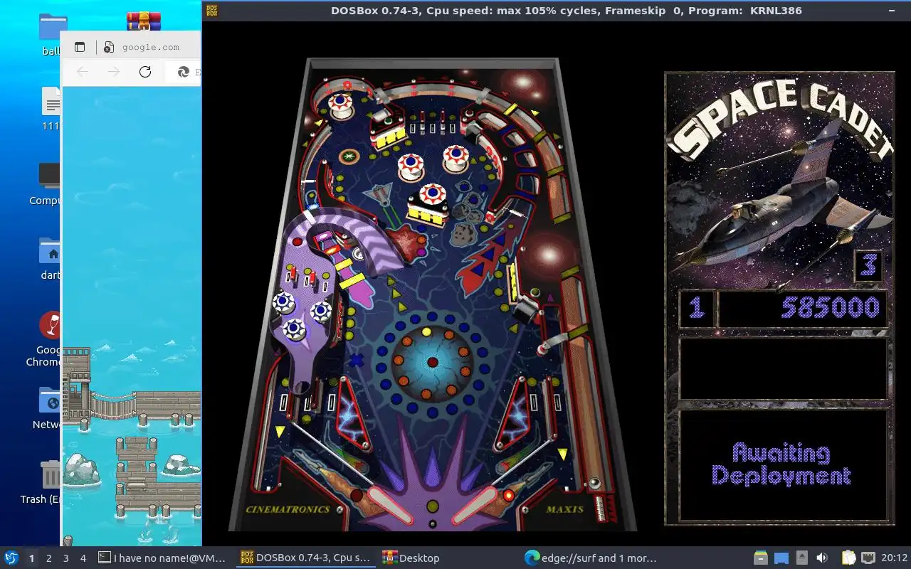The width and height of the screenshot is (911, 569).
Task: Click the left slingshot with lightning pattern
Action: pyautogui.click(x=352, y=413)
